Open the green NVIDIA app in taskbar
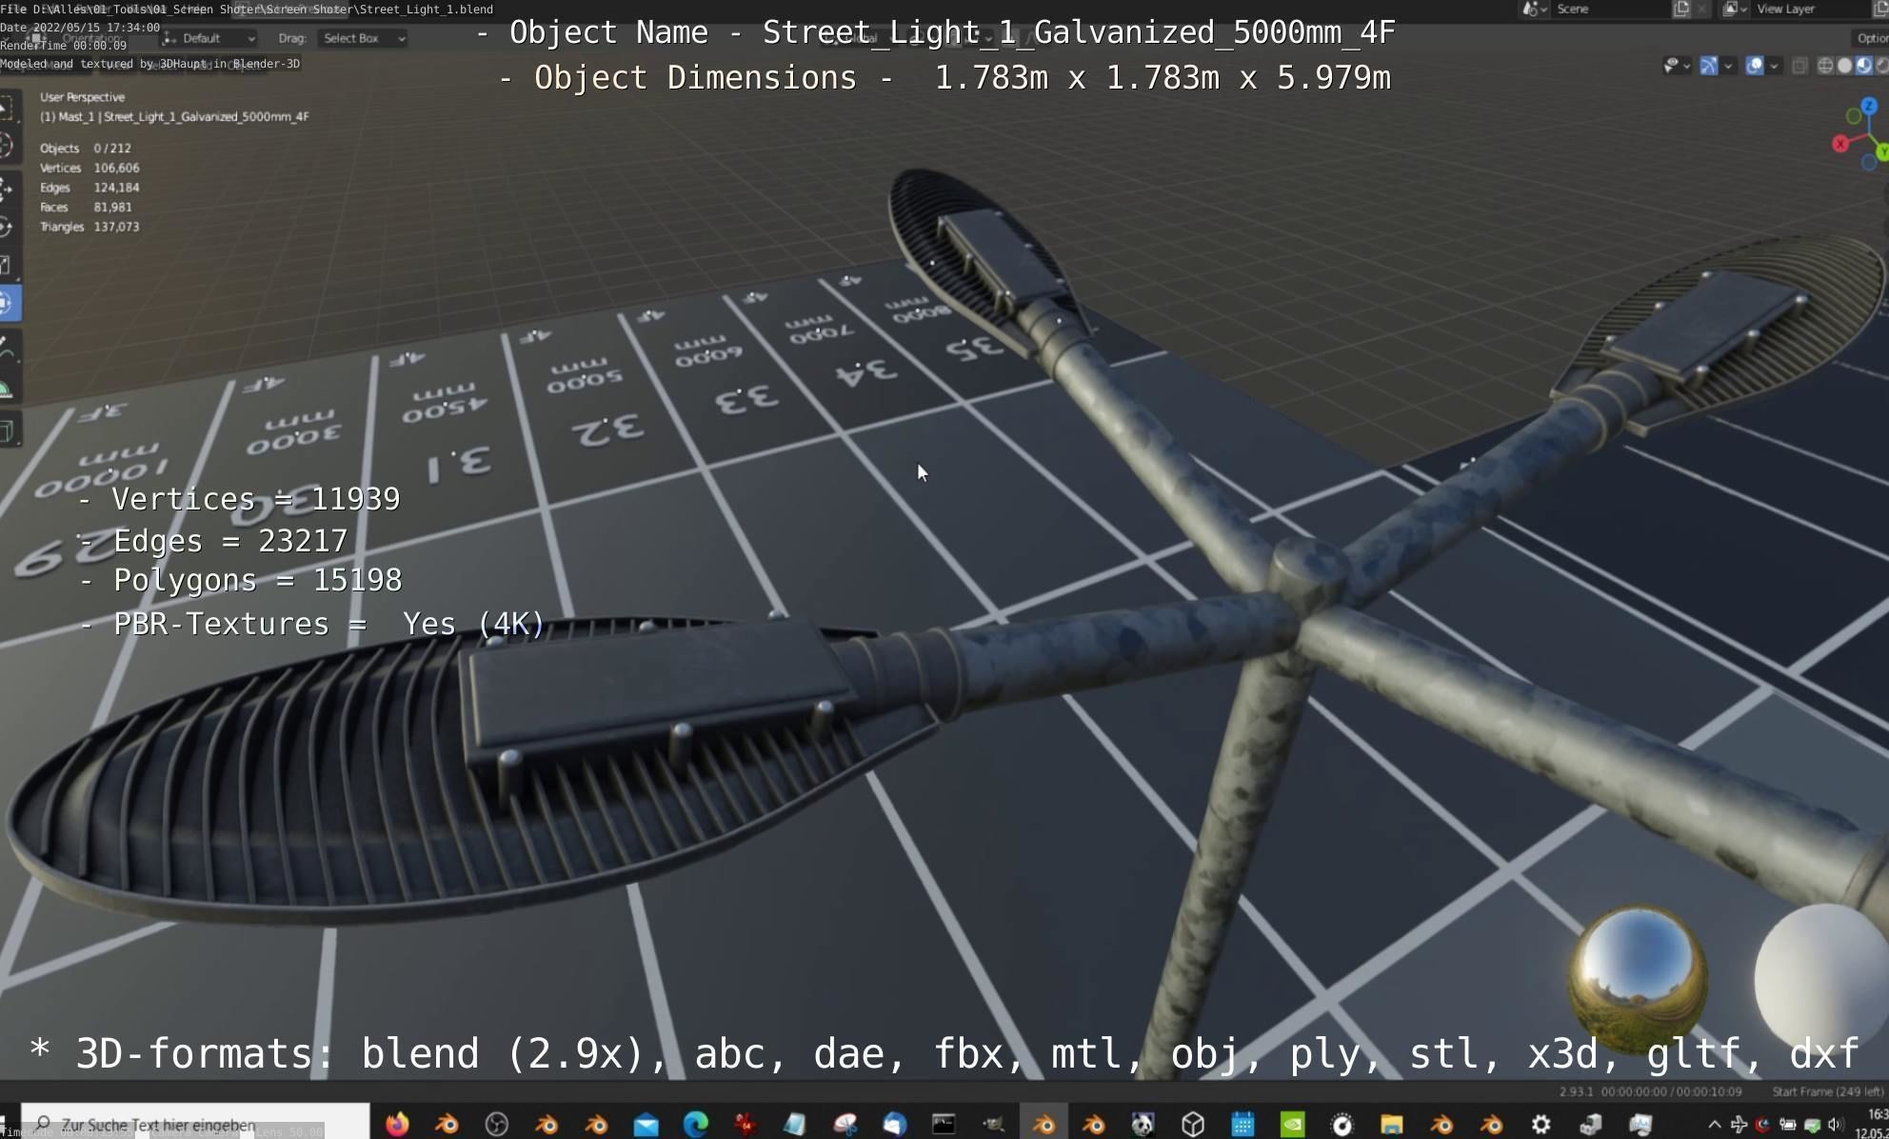Image resolution: width=1889 pixels, height=1139 pixels. coord(1292,1125)
